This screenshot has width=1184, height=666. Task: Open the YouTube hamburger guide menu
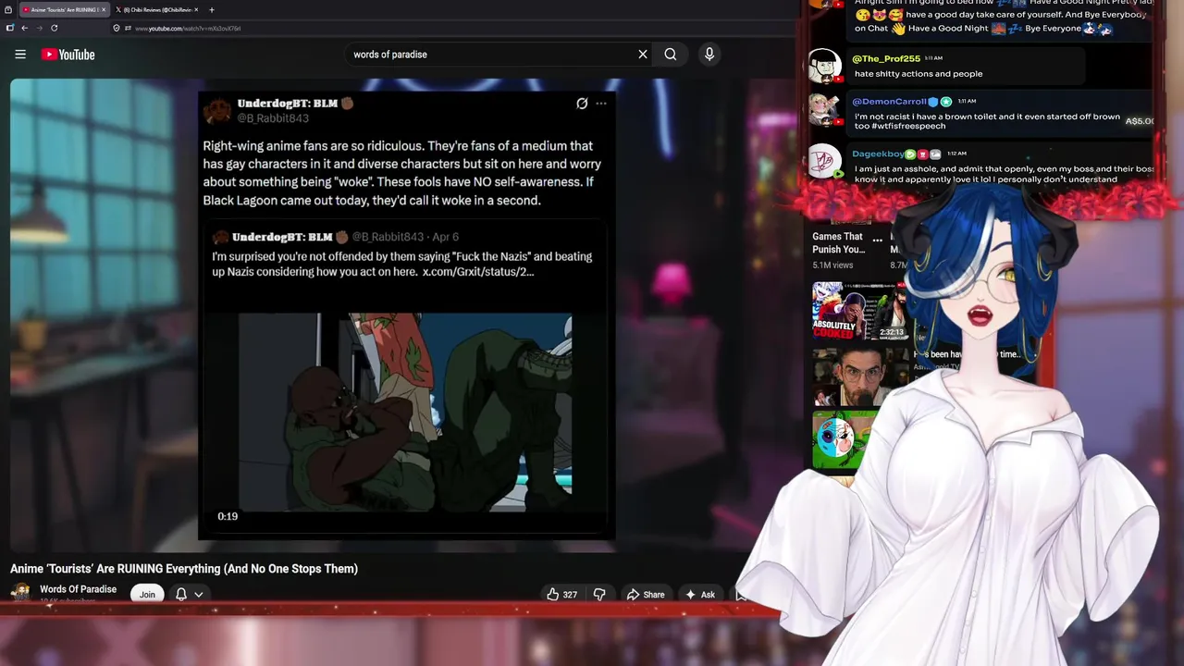(x=20, y=55)
